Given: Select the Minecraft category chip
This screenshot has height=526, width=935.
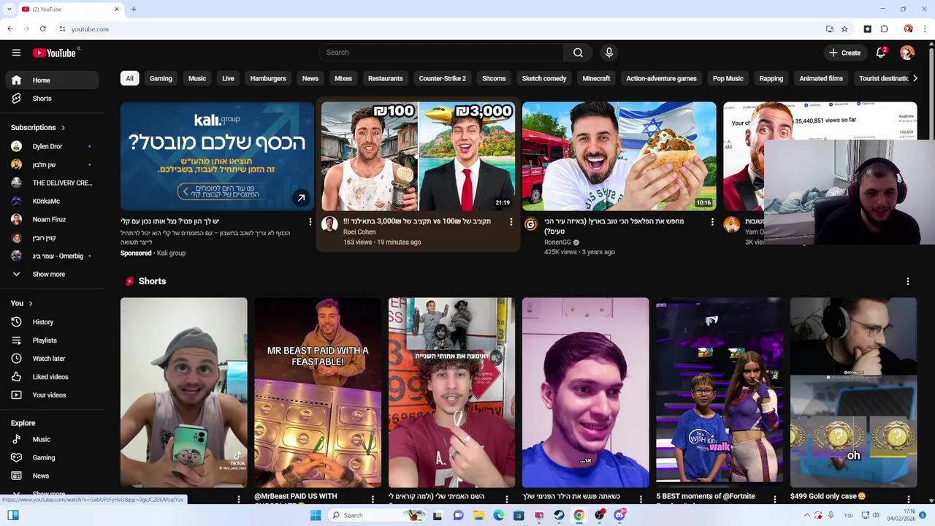Looking at the screenshot, I should (596, 78).
